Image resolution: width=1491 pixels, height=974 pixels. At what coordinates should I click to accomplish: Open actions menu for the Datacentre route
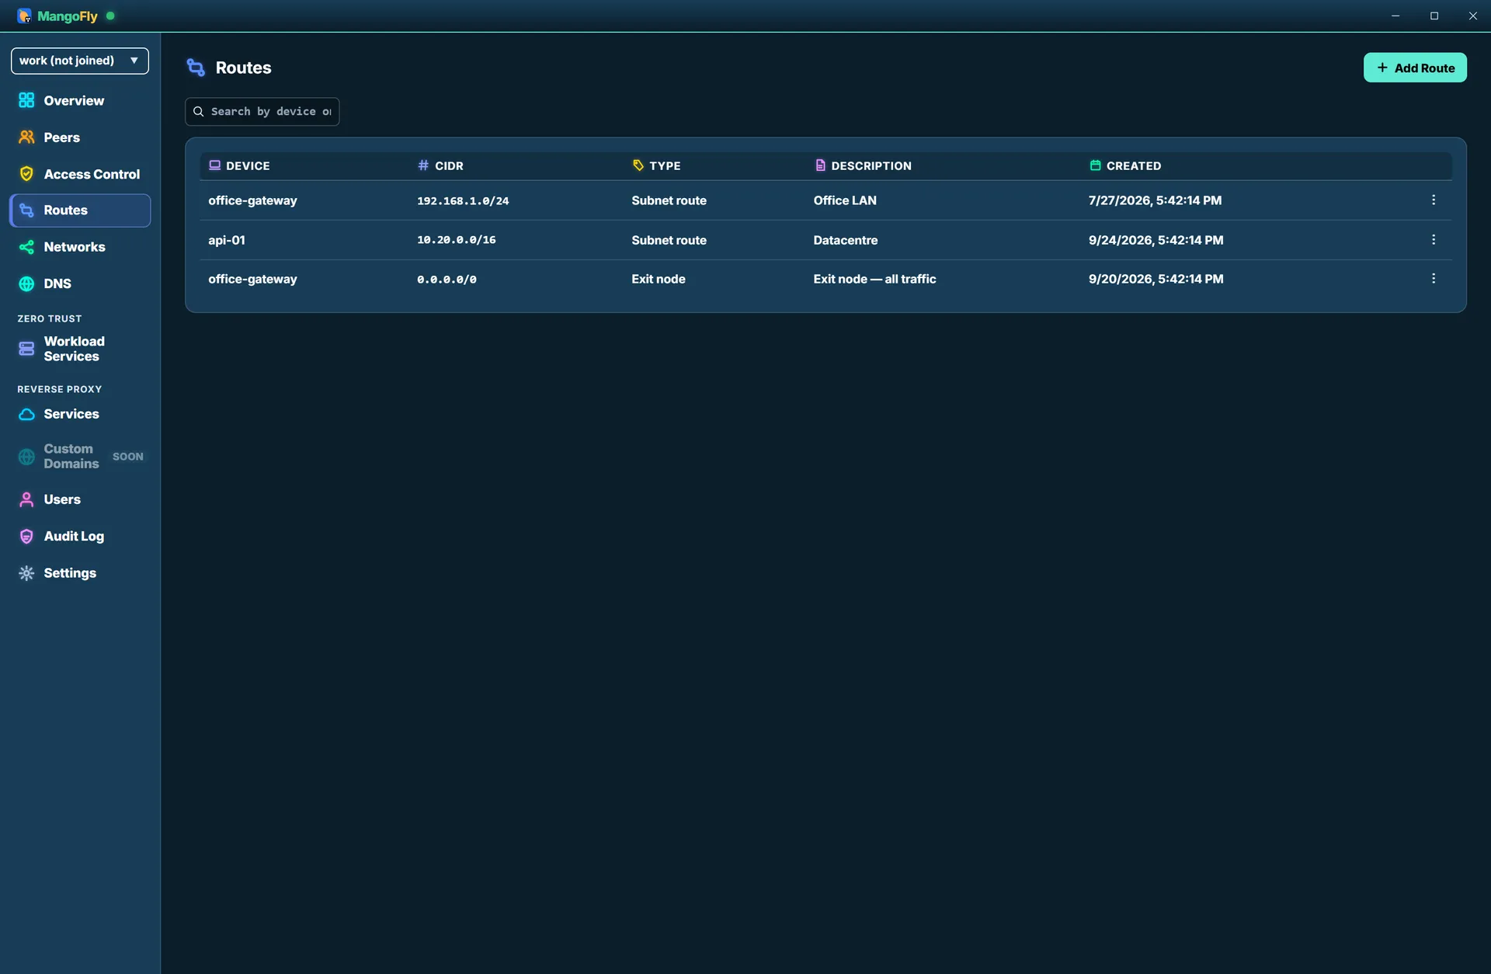pos(1434,240)
